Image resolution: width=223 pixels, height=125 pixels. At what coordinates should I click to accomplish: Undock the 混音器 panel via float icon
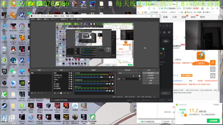coord(114,70)
